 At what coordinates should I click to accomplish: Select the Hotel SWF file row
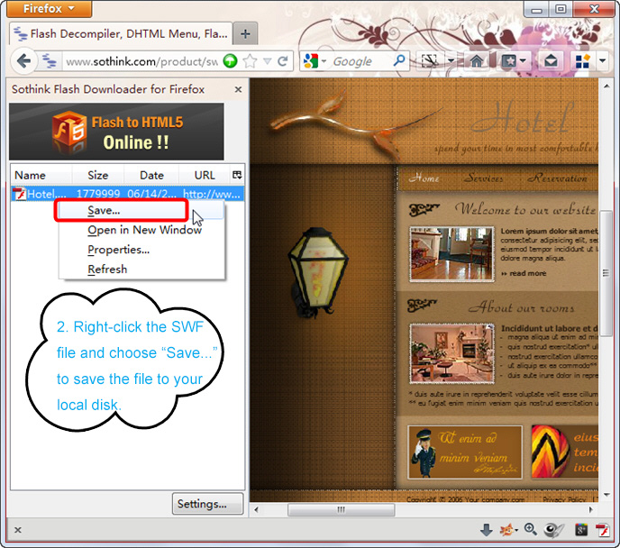point(127,194)
